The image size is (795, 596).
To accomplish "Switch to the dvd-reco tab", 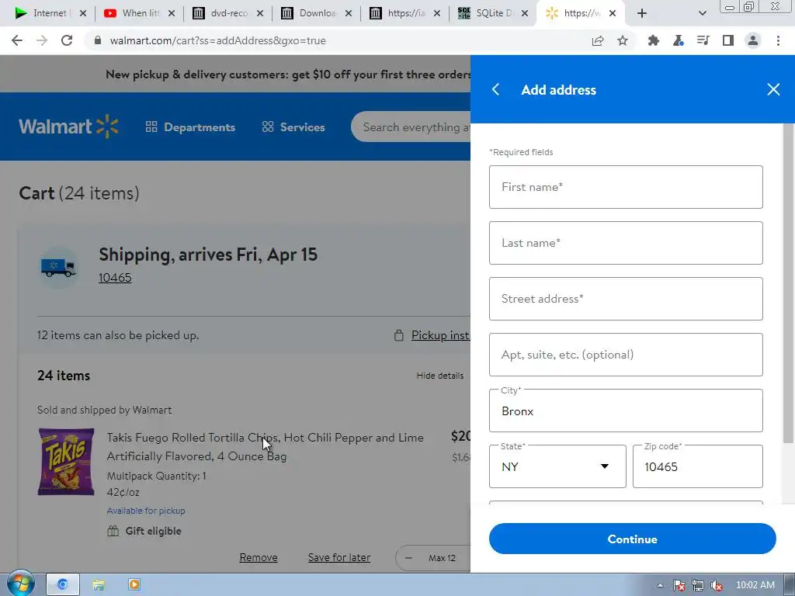I will coord(226,13).
